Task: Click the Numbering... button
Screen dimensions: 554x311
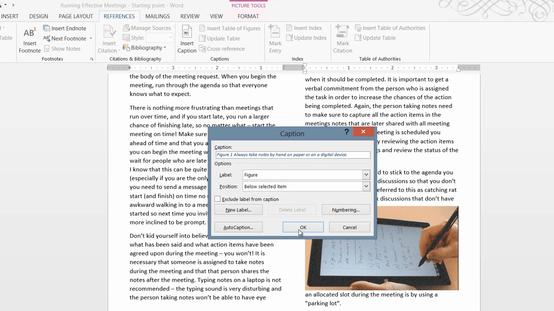Action: click(346, 210)
